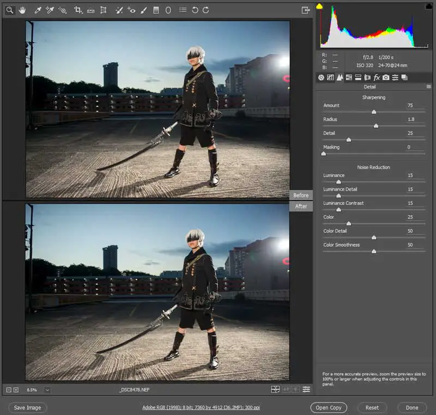The image size is (436, 415).
Task: Toggle full screen mode icon
Action: coord(305,10)
